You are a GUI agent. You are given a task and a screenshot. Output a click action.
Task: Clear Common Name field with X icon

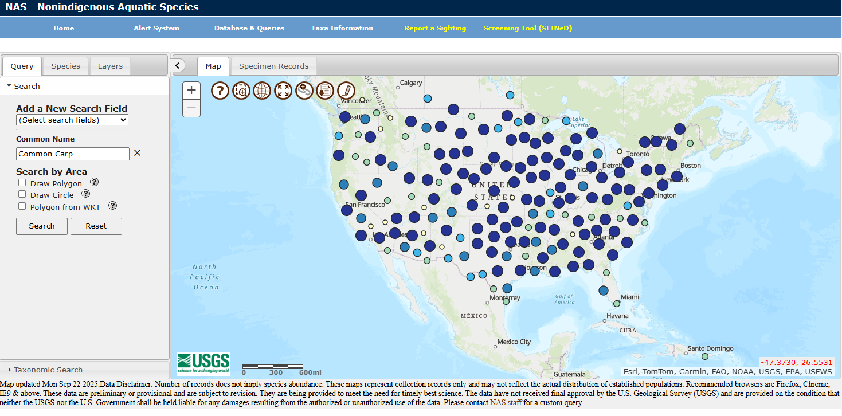137,153
